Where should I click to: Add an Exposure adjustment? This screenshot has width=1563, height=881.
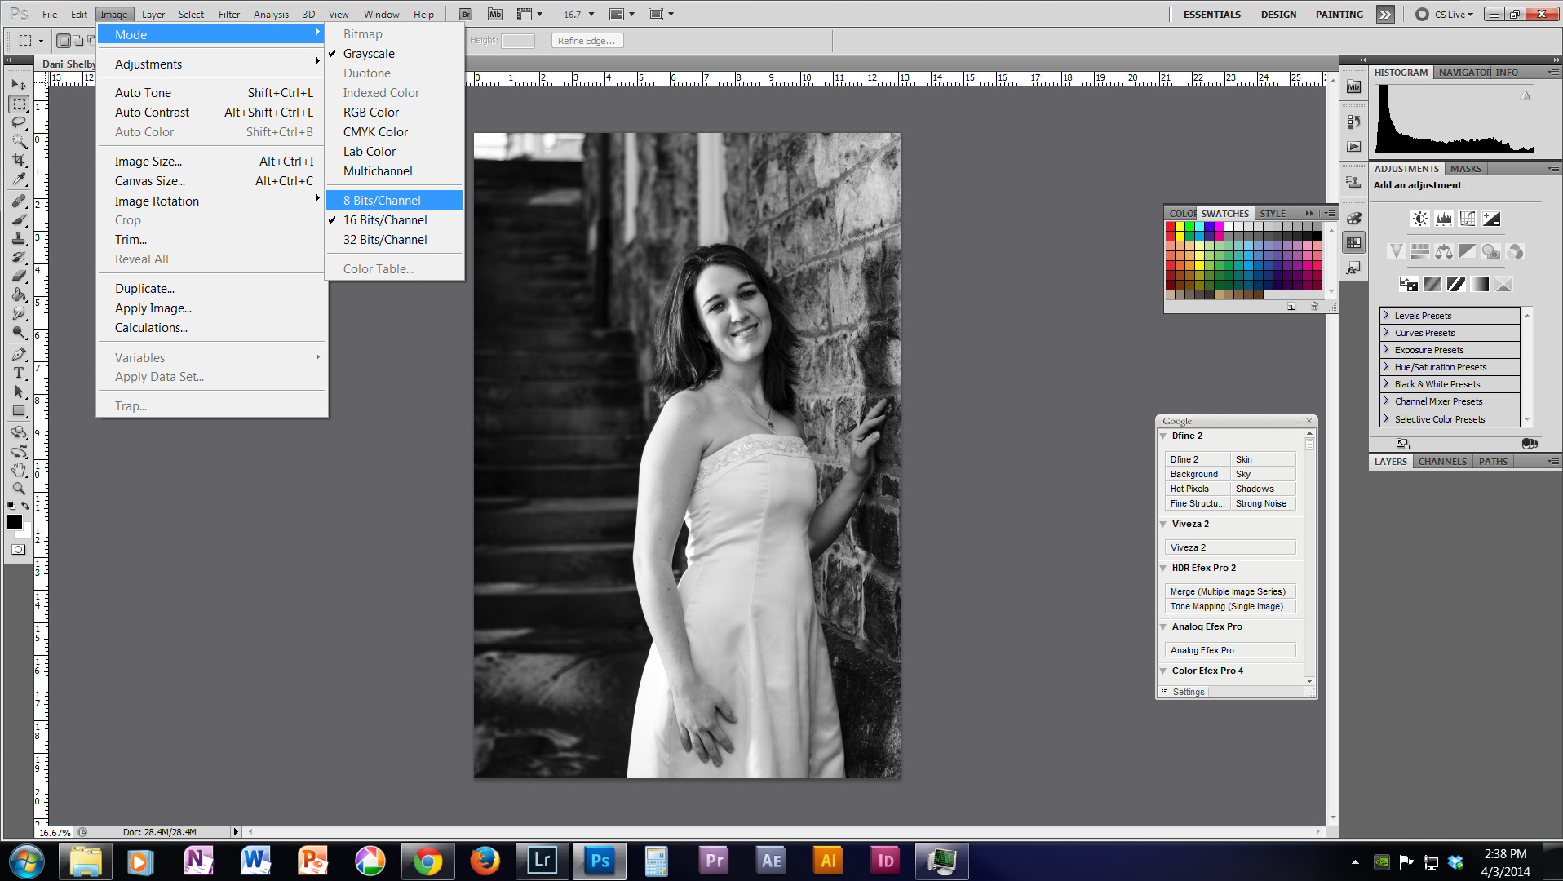(x=1491, y=219)
